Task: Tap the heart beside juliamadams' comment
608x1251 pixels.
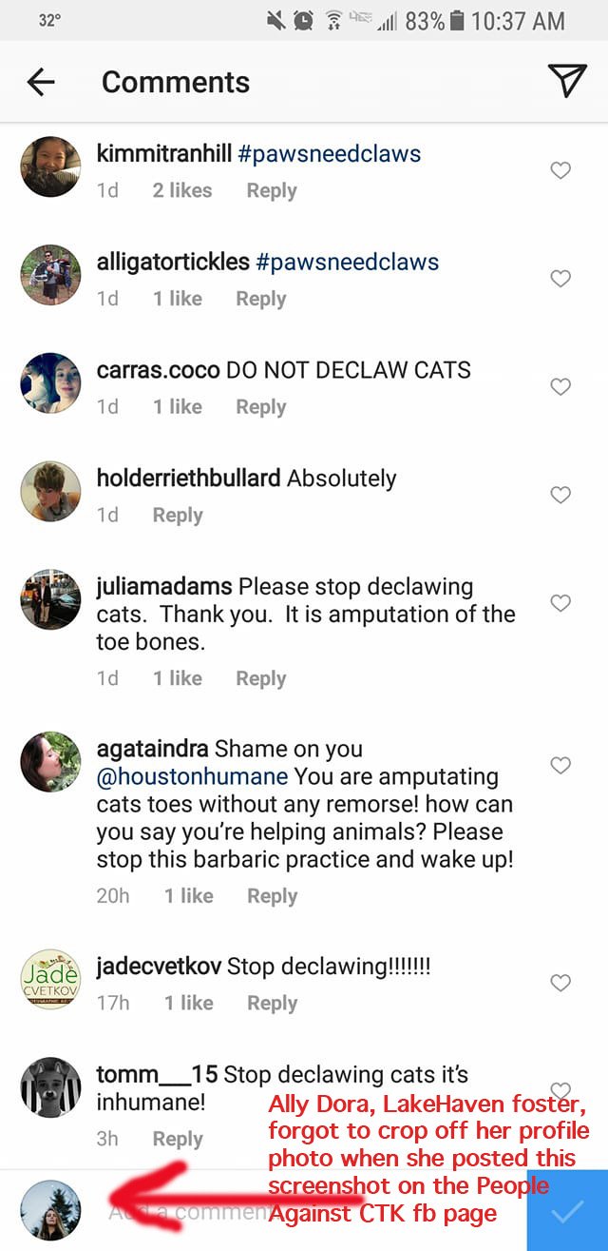Action: [560, 603]
